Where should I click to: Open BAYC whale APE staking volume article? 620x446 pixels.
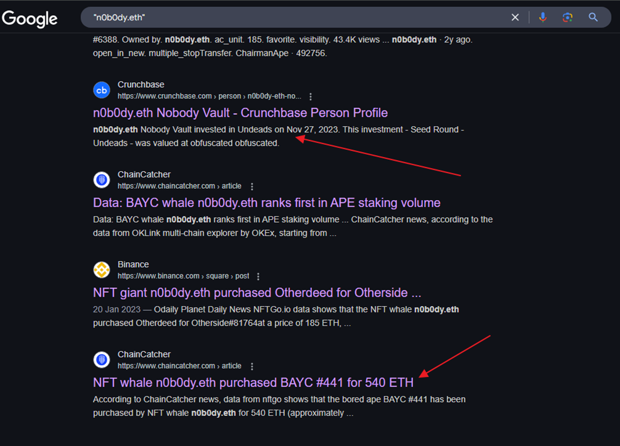(x=266, y=203)
